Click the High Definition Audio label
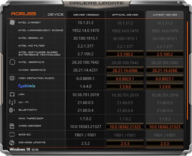Screen dimensions: 192x156 pos(36,78)
